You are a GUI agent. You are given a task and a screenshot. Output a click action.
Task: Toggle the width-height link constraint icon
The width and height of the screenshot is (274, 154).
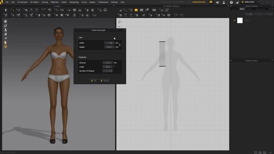[120, 45]
